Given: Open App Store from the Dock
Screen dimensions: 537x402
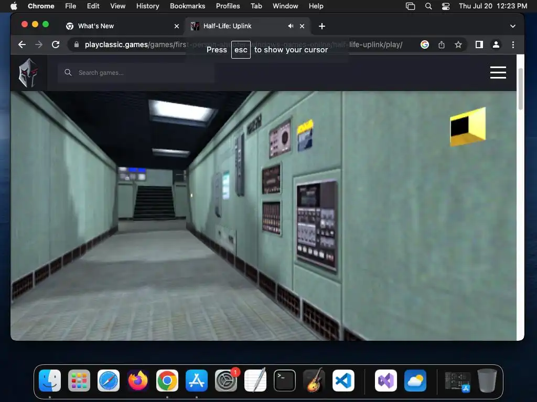Looking at the screenshot, I should [x=197, y=381].
